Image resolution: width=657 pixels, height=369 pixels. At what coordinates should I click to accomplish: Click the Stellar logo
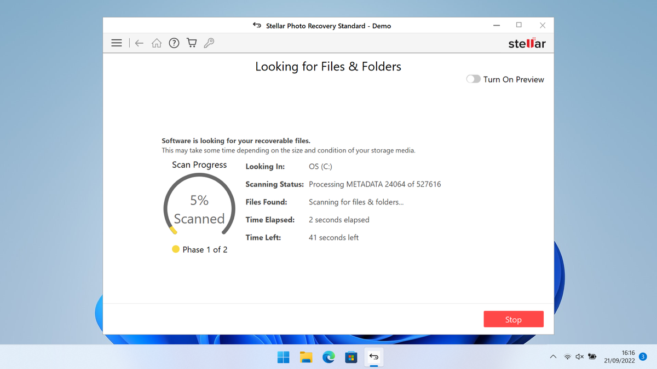point(527,43)
